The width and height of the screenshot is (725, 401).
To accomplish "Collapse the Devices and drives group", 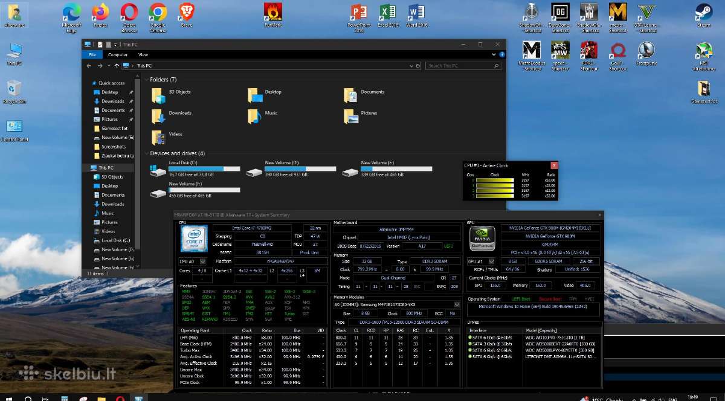I will tap(146, 153).
